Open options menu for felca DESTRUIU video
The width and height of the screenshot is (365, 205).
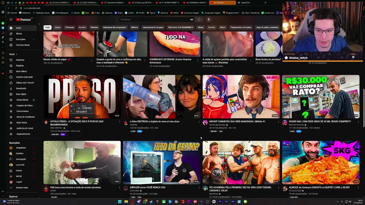199,122
